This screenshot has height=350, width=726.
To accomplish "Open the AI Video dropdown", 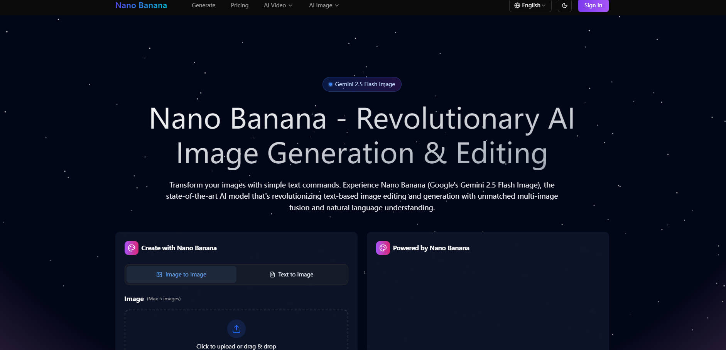I will click(278, 5).
